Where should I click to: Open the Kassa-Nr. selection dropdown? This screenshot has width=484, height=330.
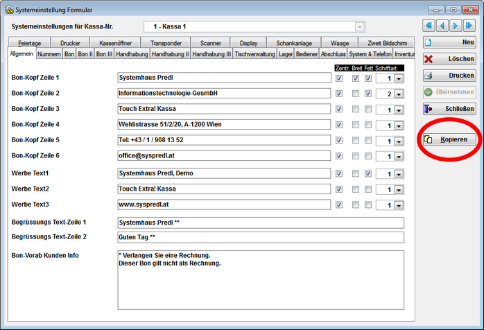[x=360, y=27]
